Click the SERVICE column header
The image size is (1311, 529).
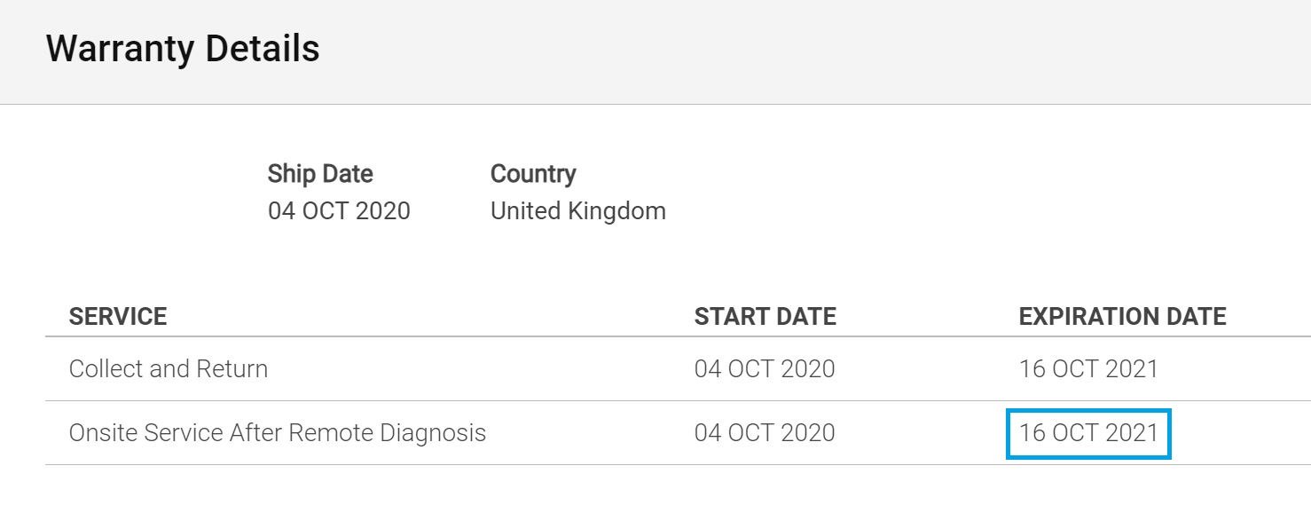coord(118,317)
